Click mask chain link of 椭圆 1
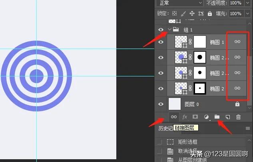 [x=190, y=42]
